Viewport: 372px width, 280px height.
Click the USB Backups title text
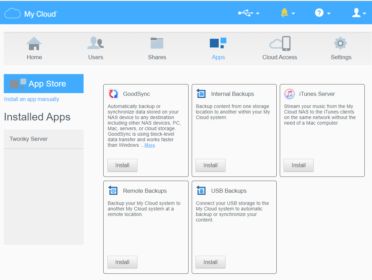point(229,191)
